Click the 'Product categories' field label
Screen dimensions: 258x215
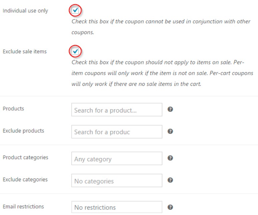(25, 157)
